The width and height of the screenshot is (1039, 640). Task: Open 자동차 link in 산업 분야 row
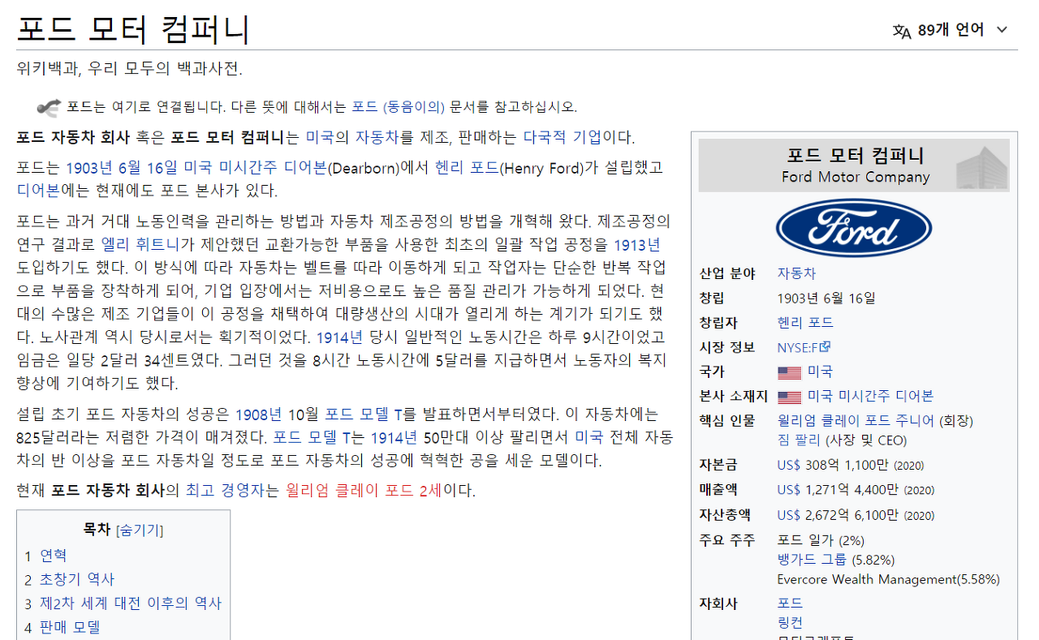tap(796, 273)
